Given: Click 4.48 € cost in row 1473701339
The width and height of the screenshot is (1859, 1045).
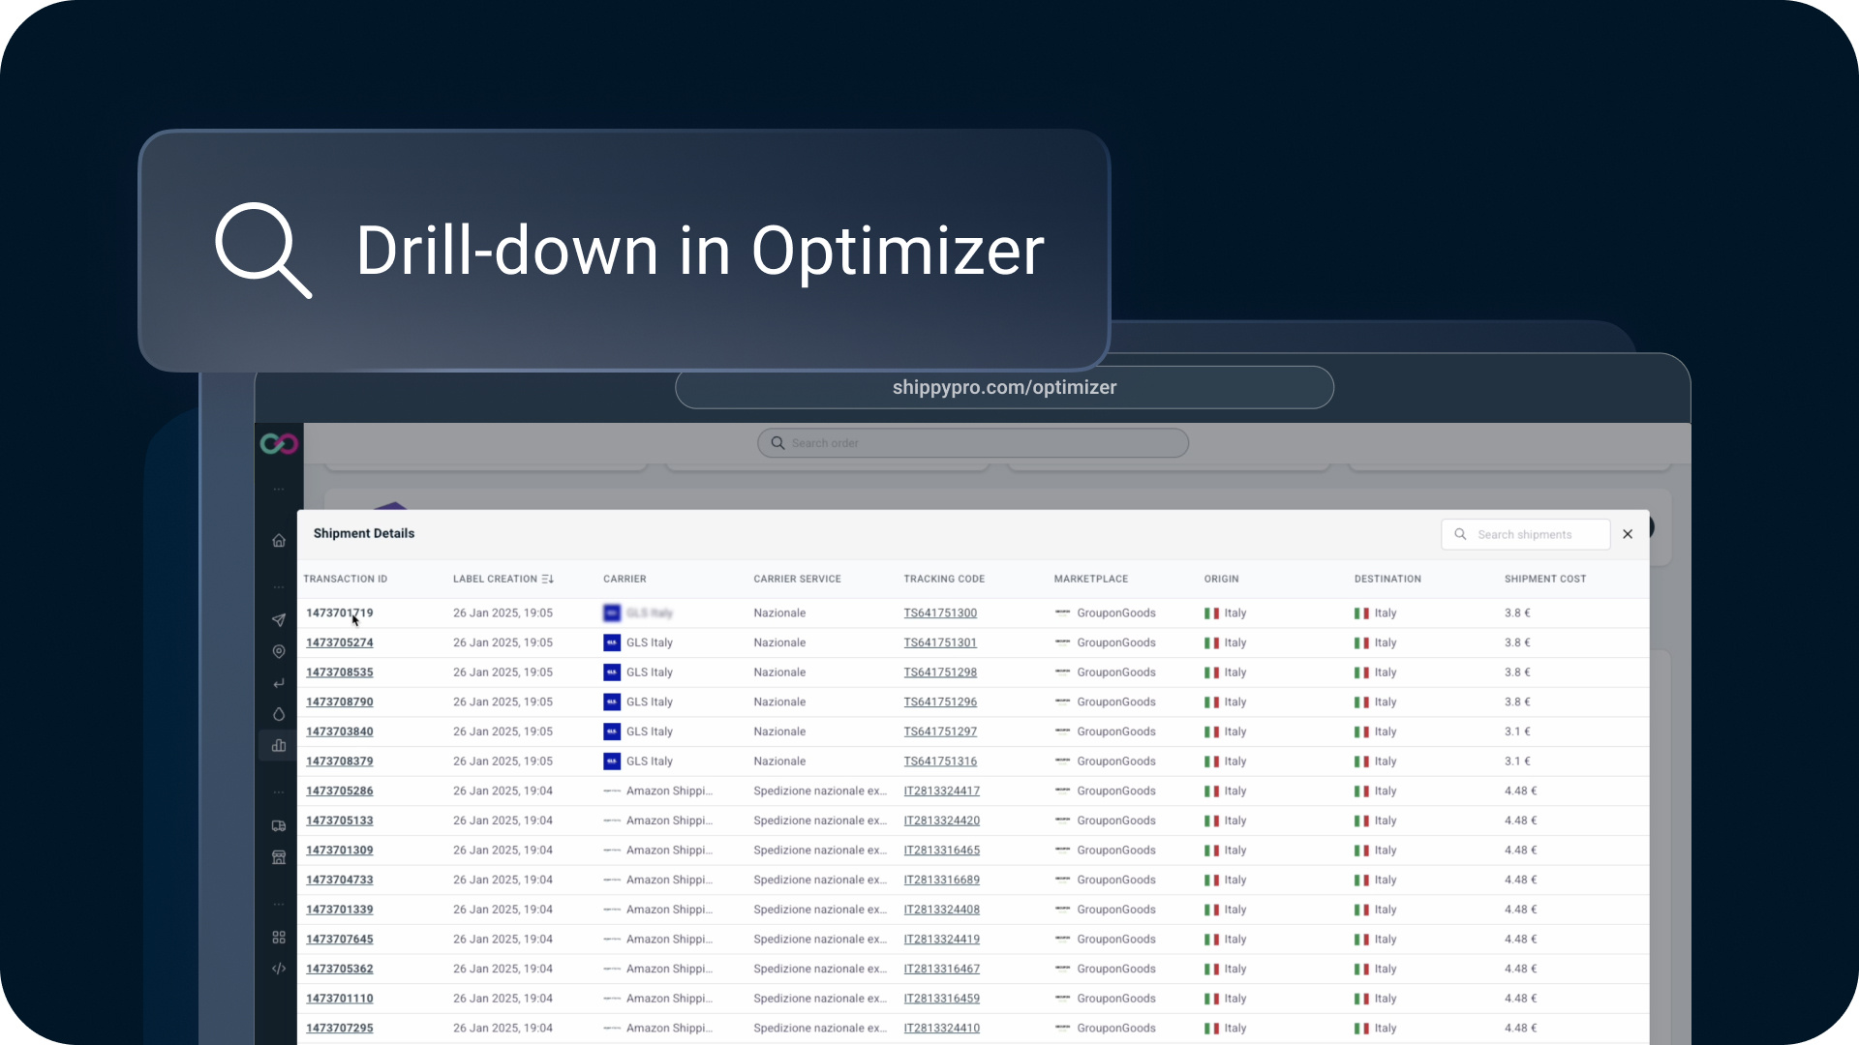Looking at the screenshot, I should tap(1521, 910).
